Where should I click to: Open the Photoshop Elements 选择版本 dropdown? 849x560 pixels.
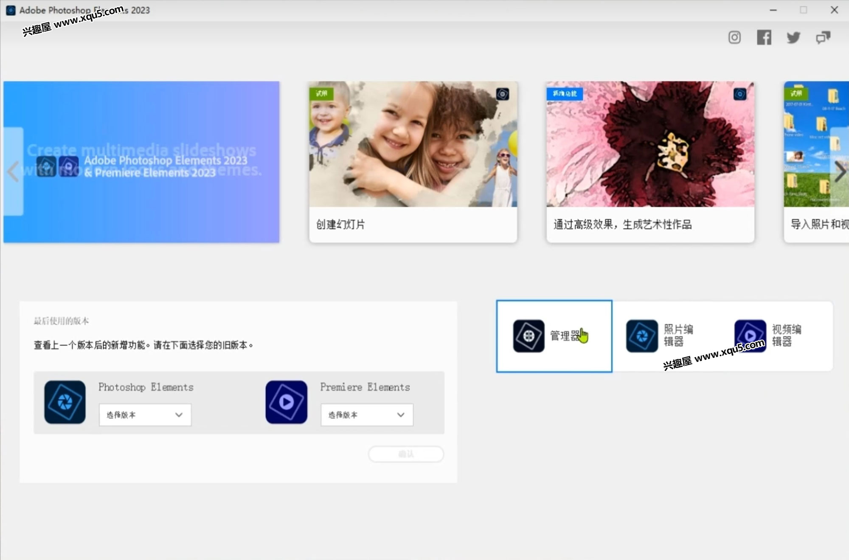point(145,415)
